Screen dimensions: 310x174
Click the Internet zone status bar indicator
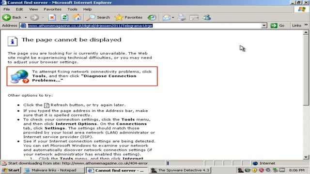coord(263,163)
